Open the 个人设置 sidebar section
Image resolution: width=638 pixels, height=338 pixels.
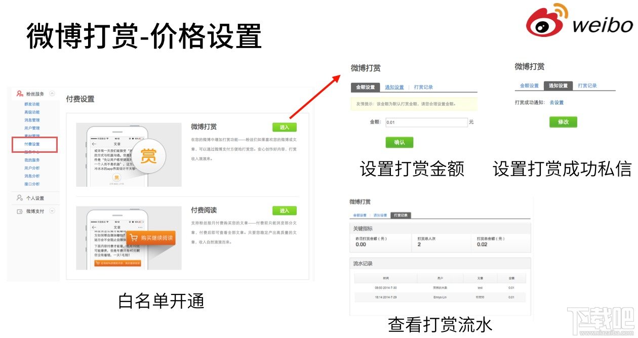click(x=35, y=198)
